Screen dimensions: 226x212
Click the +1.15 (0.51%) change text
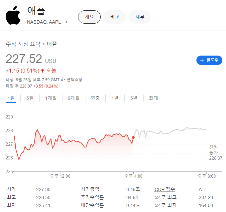(x=23, y=71)
